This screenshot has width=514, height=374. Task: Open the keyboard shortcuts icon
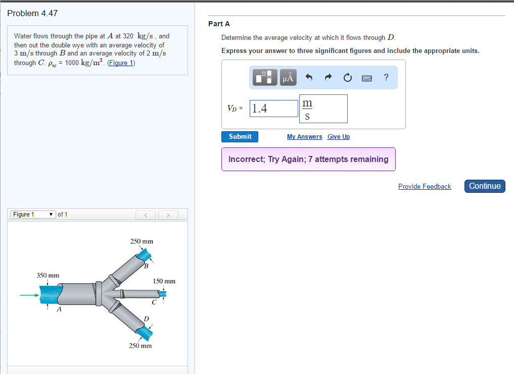point(367,77)
